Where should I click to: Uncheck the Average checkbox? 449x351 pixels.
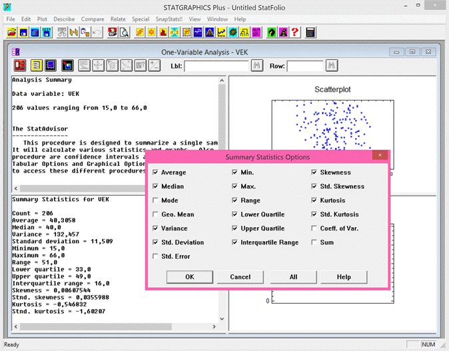pos(155,173)
